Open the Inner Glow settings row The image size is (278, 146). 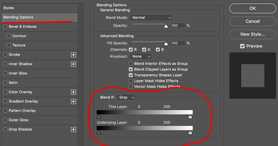click(x=39, y=73)
